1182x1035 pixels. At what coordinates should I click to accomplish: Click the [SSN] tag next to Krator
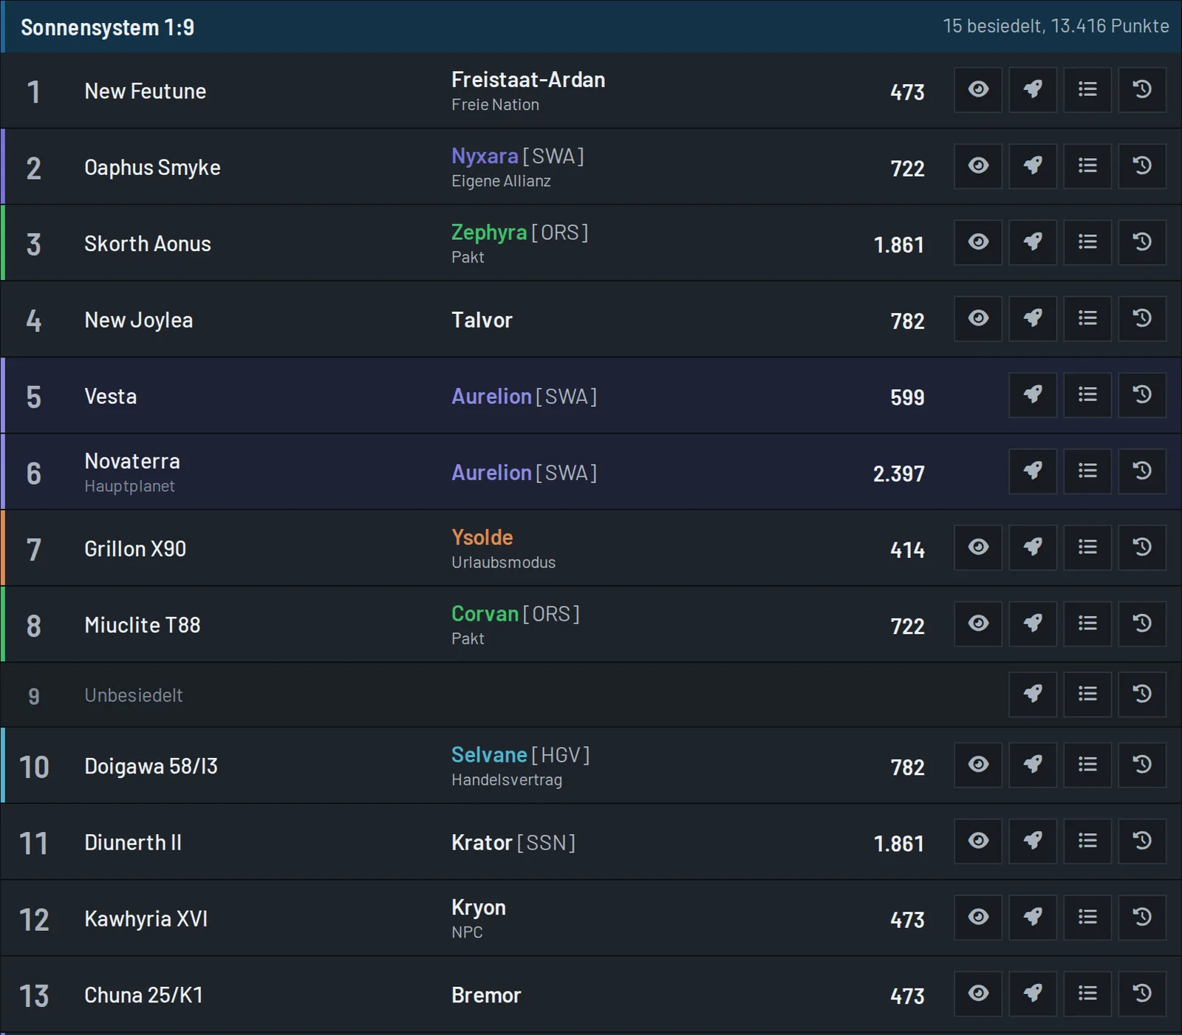click(x=546, y=843)
